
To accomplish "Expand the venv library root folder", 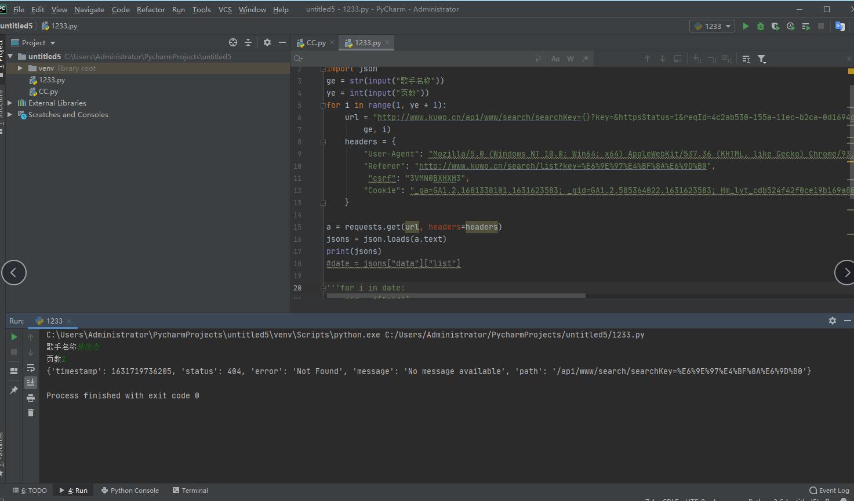I will click(20, 68).
